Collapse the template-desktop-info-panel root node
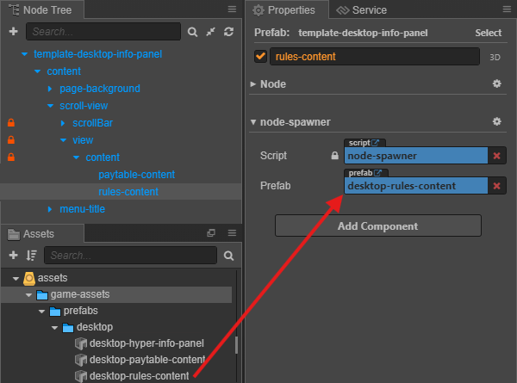Viewport: 517px width, 383px height. tap(24, 54)
